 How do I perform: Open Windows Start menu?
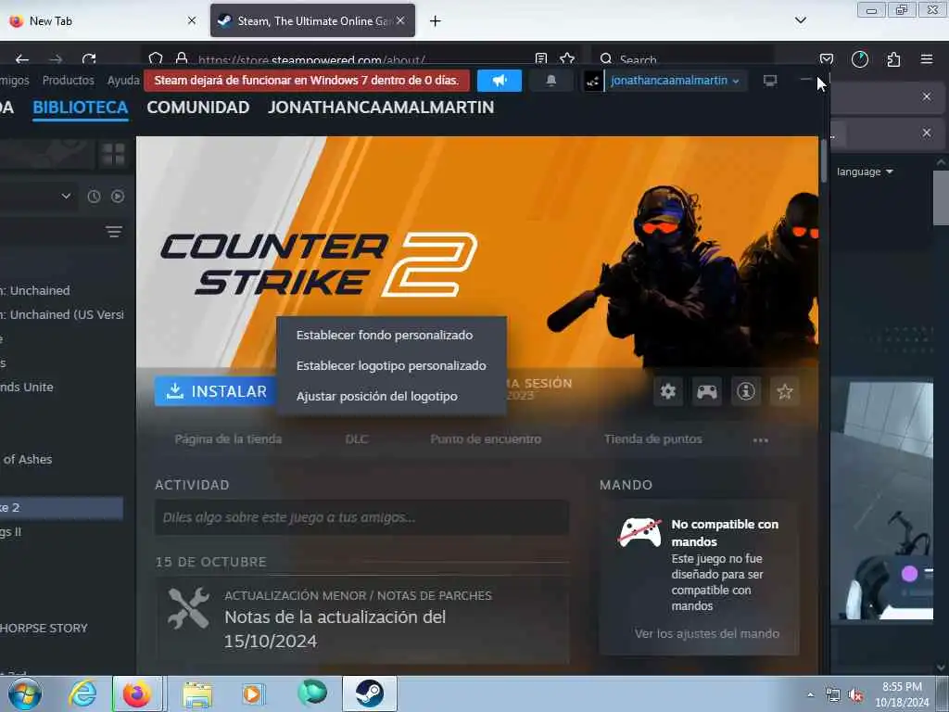(x=25, y=693)
